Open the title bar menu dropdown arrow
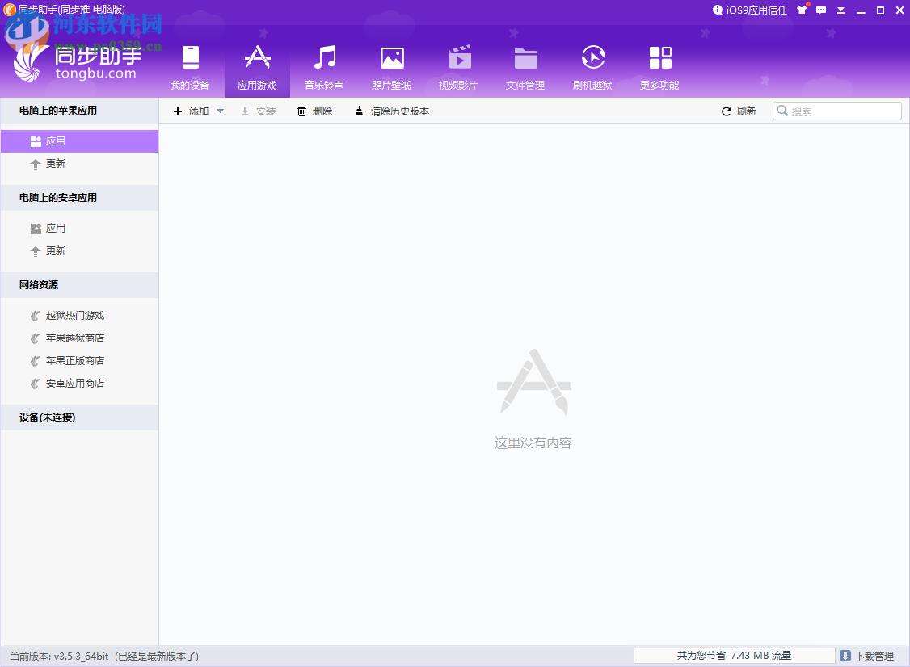Screen dimensions: 910x667 coord(841,10)
